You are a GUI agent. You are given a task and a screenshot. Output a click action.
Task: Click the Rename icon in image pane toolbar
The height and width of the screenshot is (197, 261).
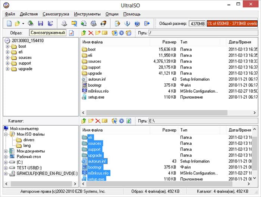click(105, 33)
